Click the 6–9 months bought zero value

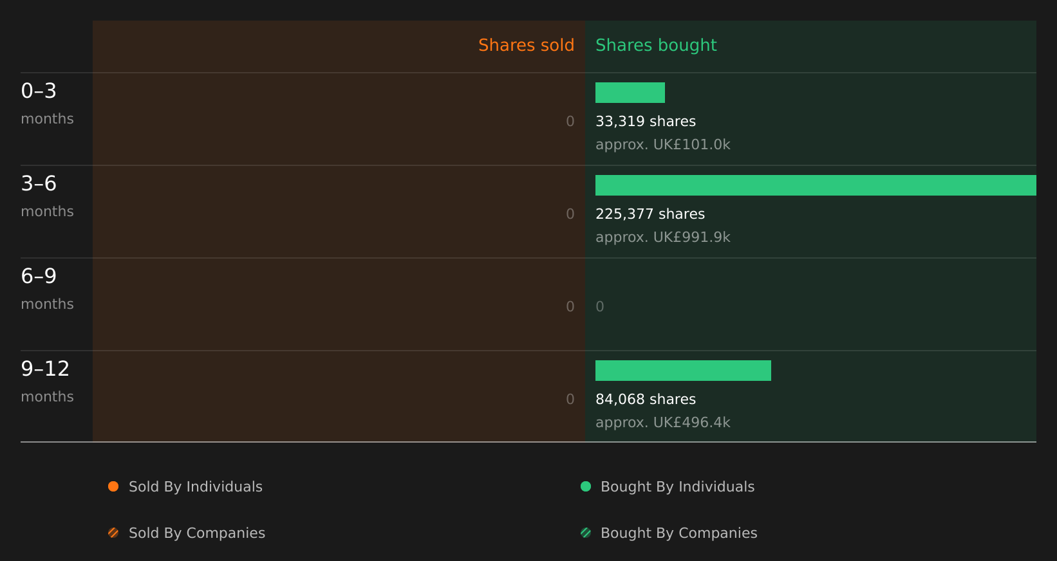point(600,307)
